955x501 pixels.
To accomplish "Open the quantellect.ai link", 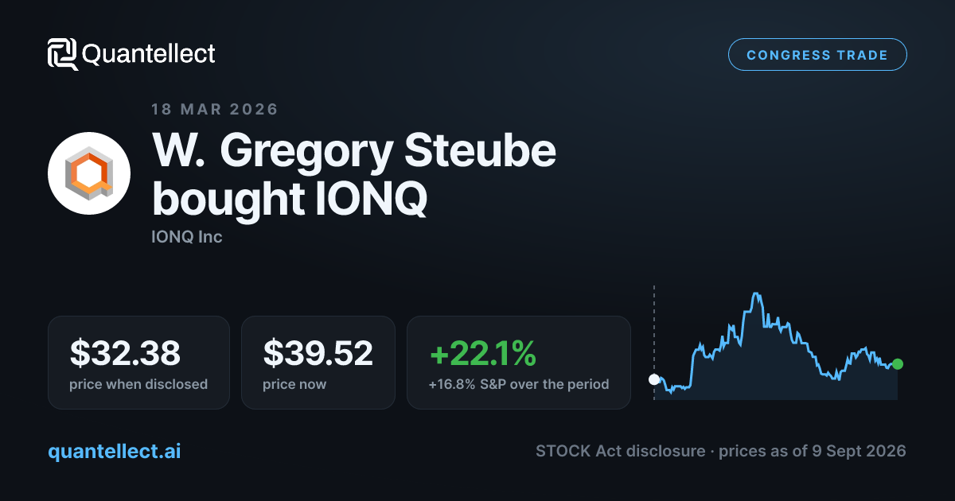I will (115, 451).
